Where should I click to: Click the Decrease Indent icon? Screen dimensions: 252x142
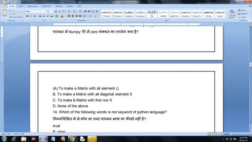click(85, 11)
